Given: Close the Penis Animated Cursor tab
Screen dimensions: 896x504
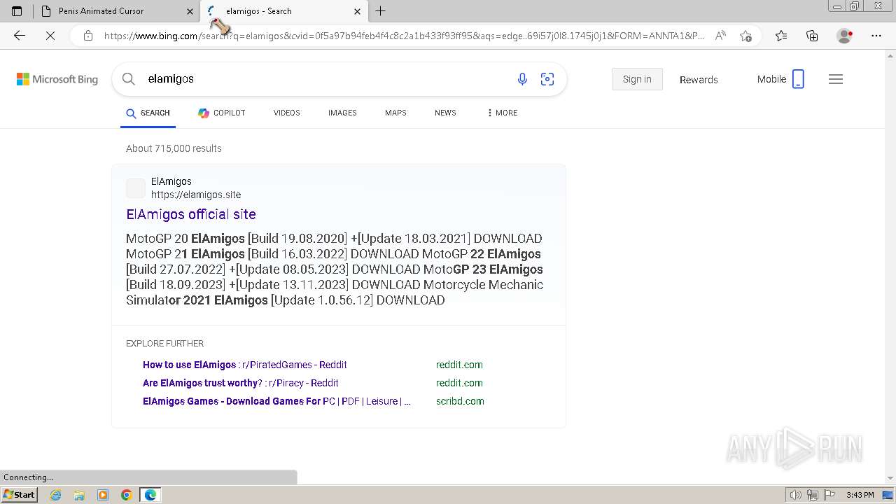Looking at the screenshot, I should [190, 11].
